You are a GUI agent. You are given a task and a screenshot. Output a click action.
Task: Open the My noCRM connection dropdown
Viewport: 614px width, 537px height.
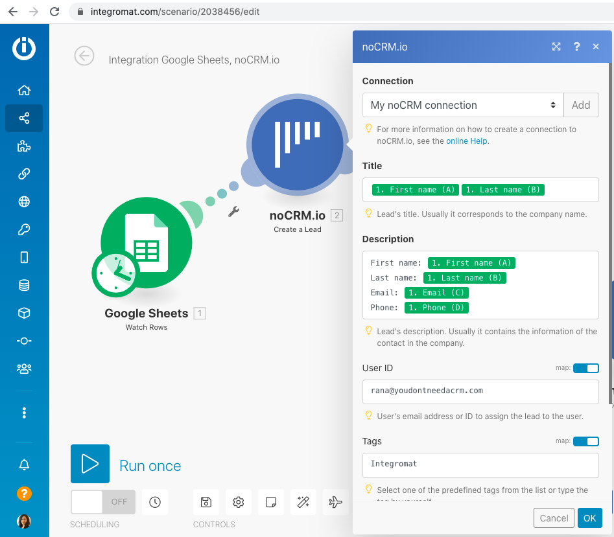pyautogui.click(x=462, y=105)
